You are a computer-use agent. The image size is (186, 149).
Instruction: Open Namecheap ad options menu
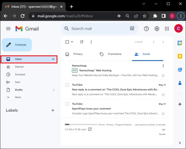click(x=163, y=66)
